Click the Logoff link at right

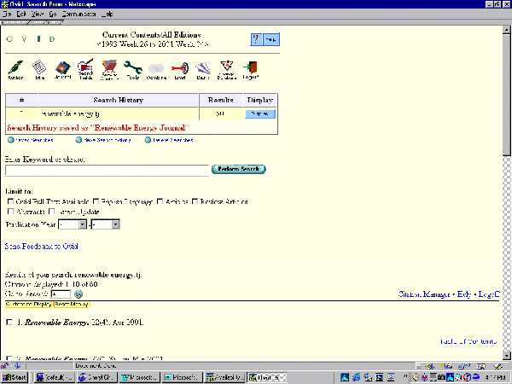click(489, 294)
